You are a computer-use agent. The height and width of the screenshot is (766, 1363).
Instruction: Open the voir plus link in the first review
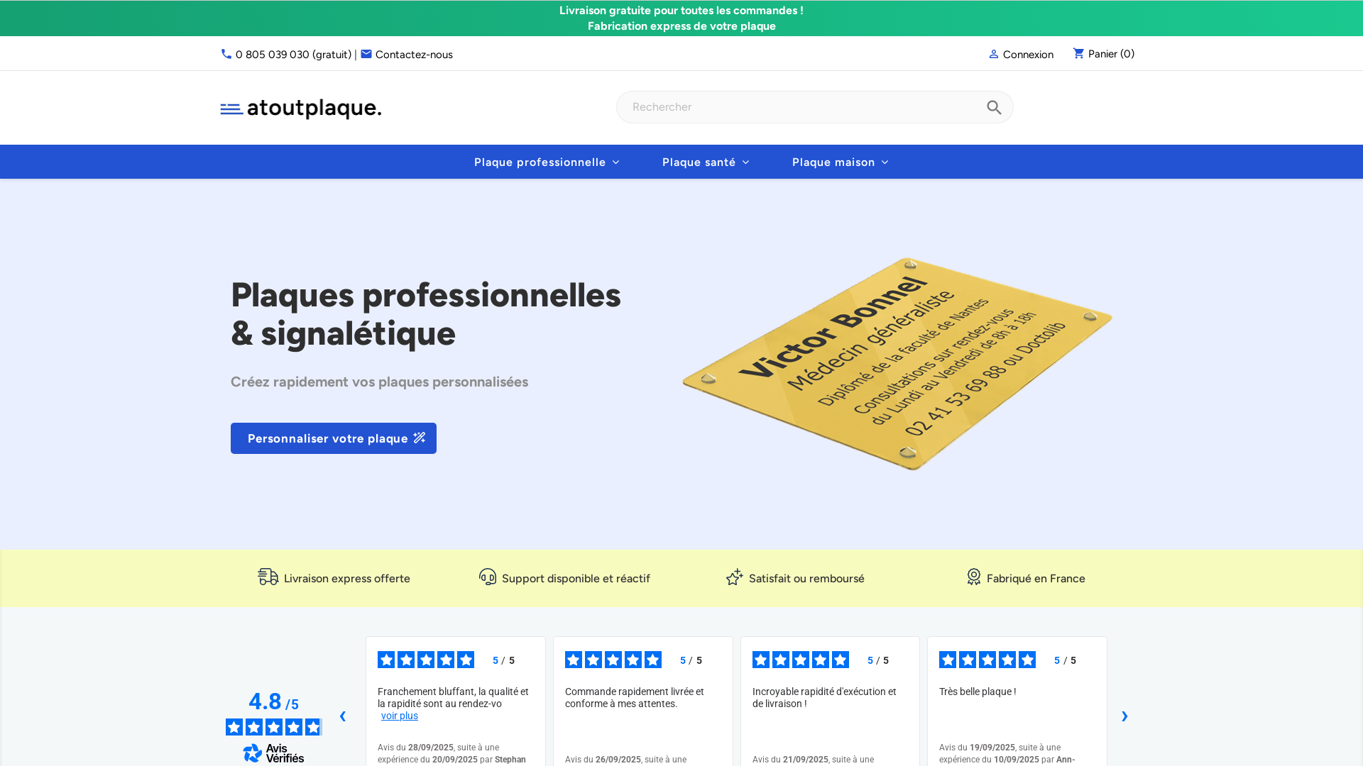coord(400,716)
